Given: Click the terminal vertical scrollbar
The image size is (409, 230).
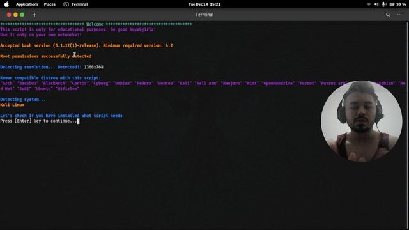Looking at the screenshot, I should (408, 125).
